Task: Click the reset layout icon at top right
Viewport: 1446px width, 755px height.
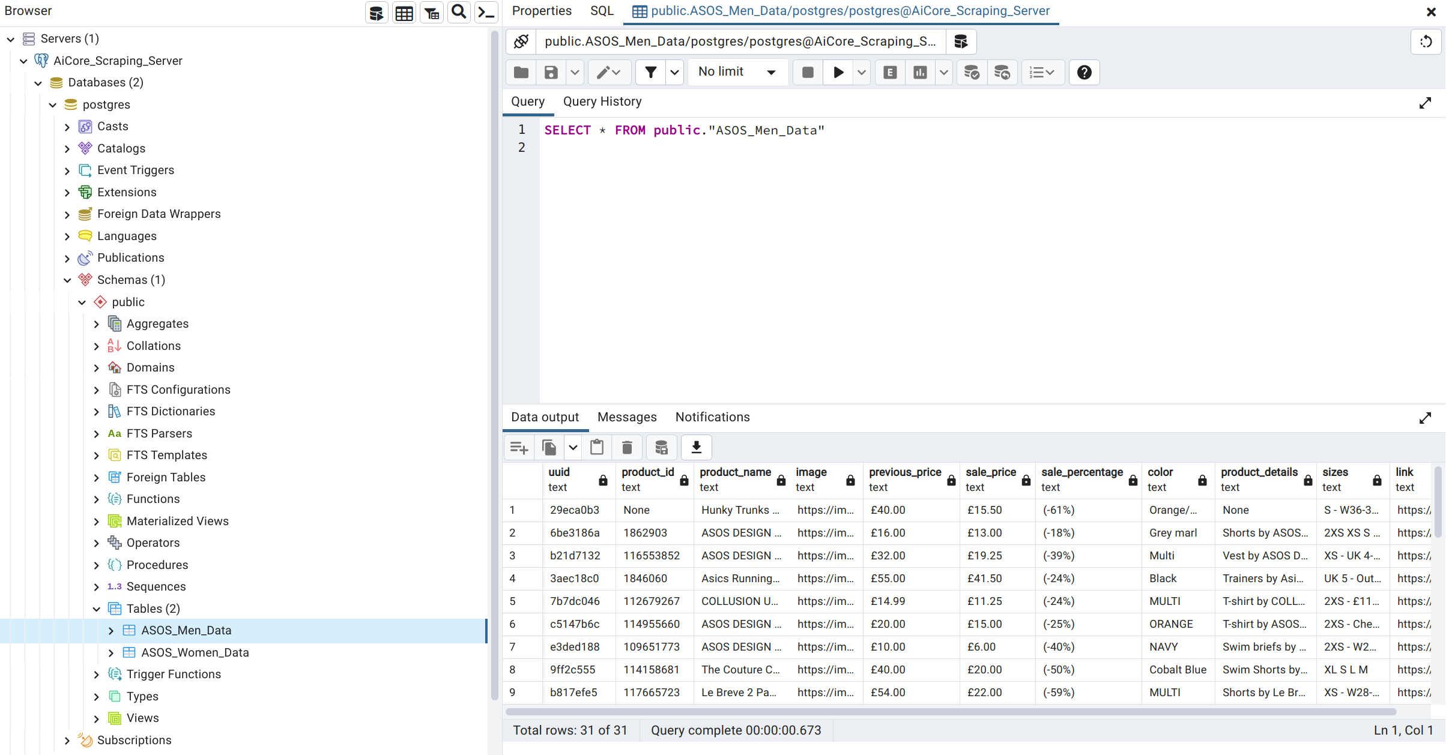Action: [1426, 41]
